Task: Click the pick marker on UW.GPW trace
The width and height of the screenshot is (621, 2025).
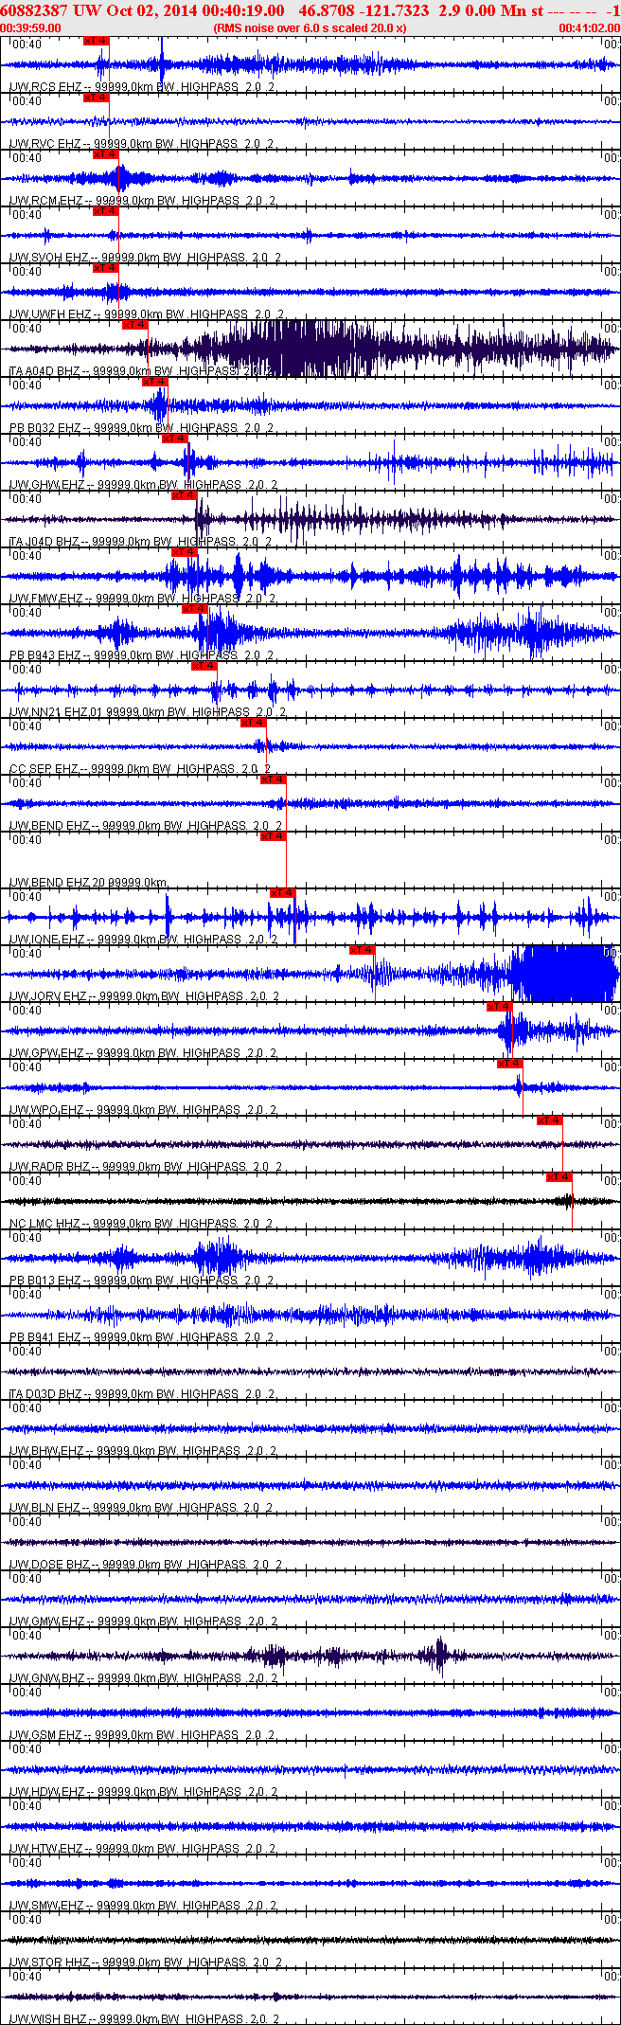Action: [500, 1007]
